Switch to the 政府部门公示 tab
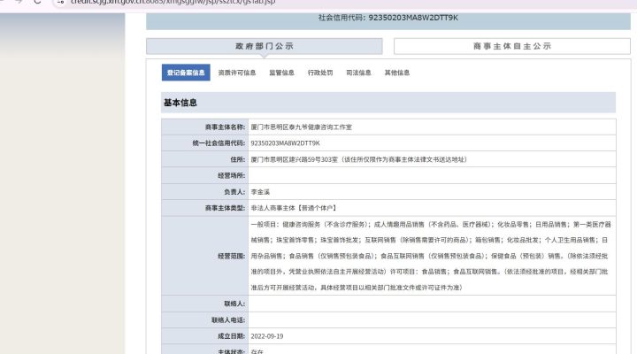Viewport: 637px width, 354px height. 264,46
